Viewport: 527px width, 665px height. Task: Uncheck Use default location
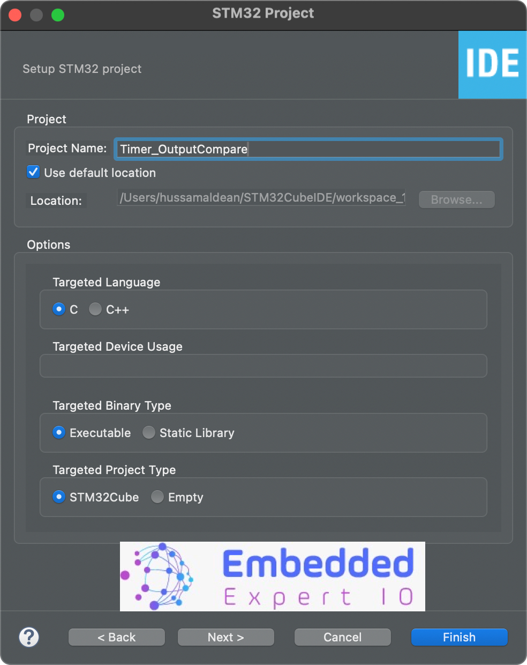coord(33,172)
